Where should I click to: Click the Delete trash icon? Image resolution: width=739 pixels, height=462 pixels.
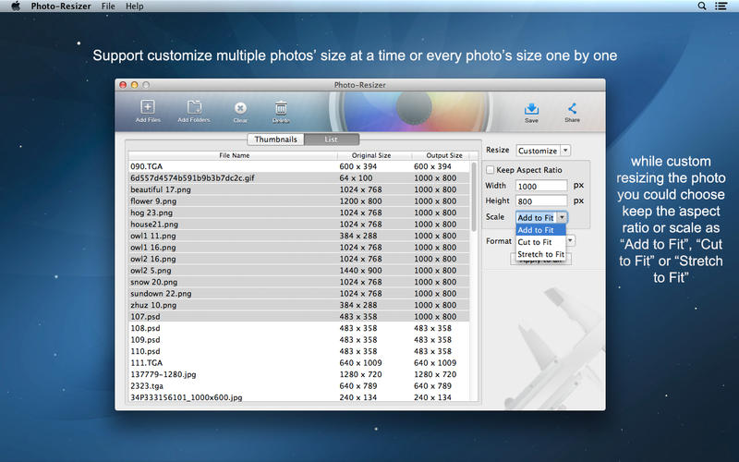(281, 108)
